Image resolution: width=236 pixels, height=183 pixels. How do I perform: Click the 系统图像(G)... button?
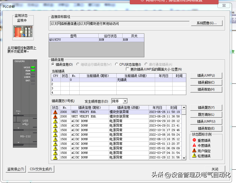pyautogui.click(x=206, y=23)
